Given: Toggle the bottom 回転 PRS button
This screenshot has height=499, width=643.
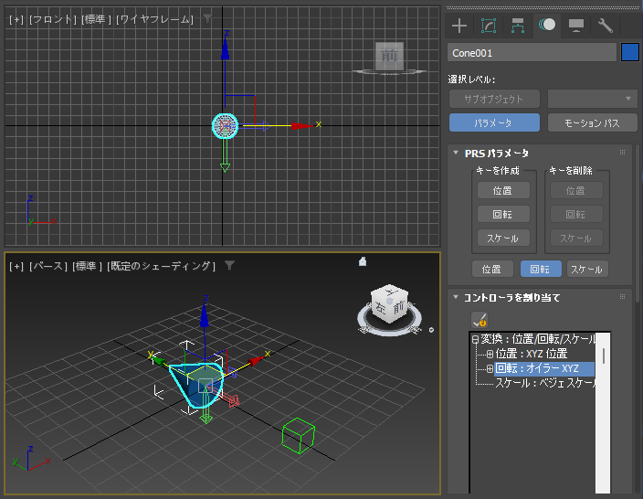Looking at the screenshot, I should coord(541,269).
